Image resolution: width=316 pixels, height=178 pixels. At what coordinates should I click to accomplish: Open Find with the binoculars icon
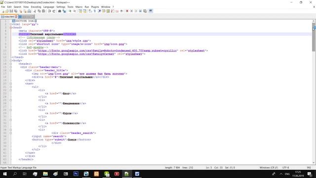(59, 11)
